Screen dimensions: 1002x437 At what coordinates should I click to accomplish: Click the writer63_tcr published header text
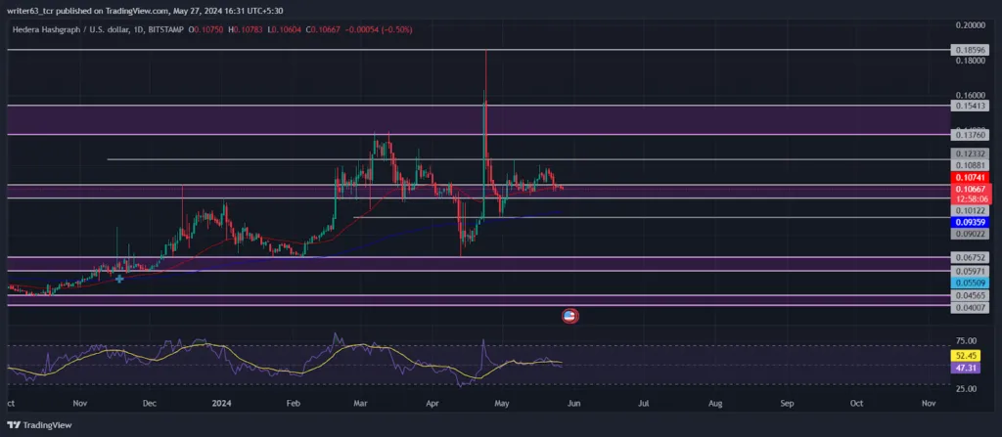point(145,11)
